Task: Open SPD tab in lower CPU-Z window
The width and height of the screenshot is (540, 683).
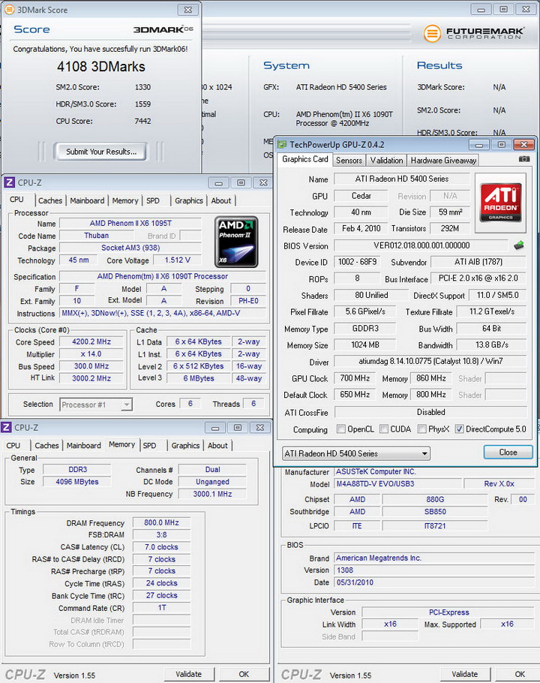Action: tap(149, 446)
